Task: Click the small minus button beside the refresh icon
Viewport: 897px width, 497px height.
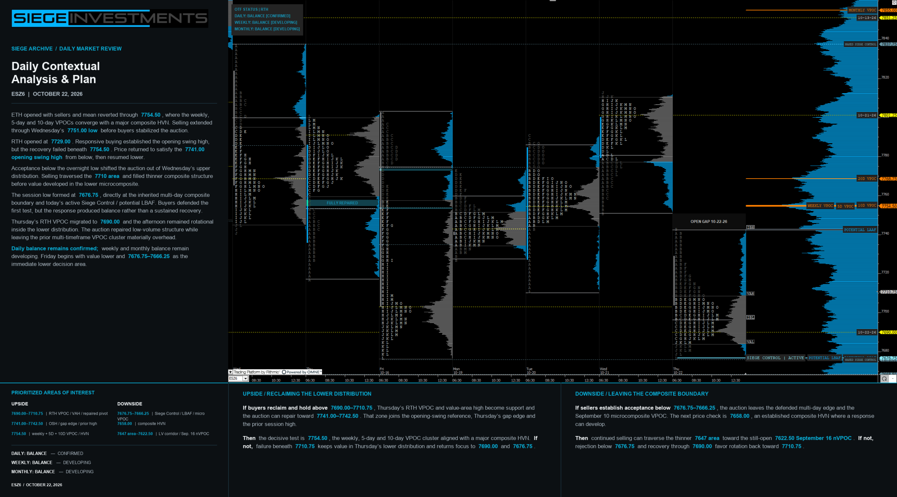Action: pyautogui.click(x=892, y=379)
